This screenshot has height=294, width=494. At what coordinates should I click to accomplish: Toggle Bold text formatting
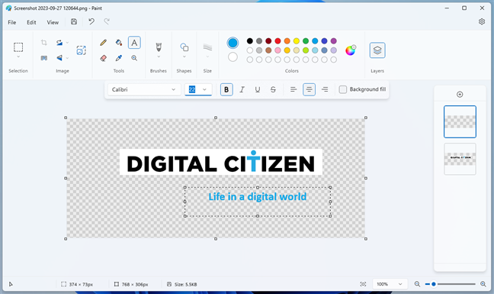[x=226, y=89]
